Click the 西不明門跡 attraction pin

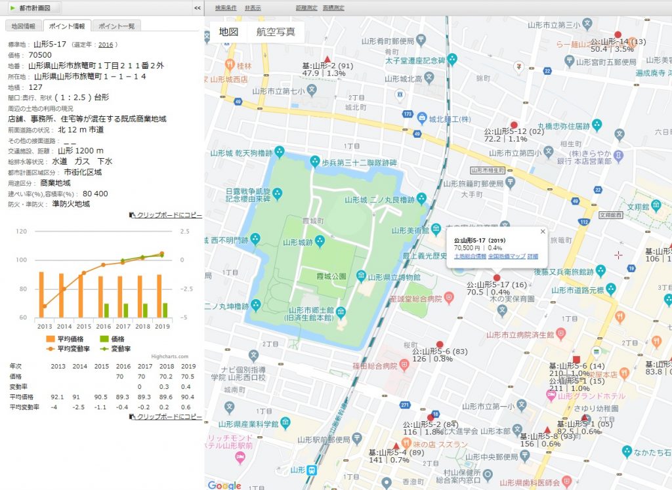coord(255,239)
